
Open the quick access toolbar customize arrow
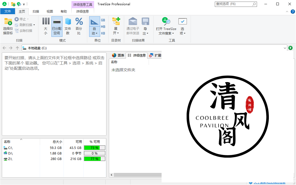click(x=24, y=4)
